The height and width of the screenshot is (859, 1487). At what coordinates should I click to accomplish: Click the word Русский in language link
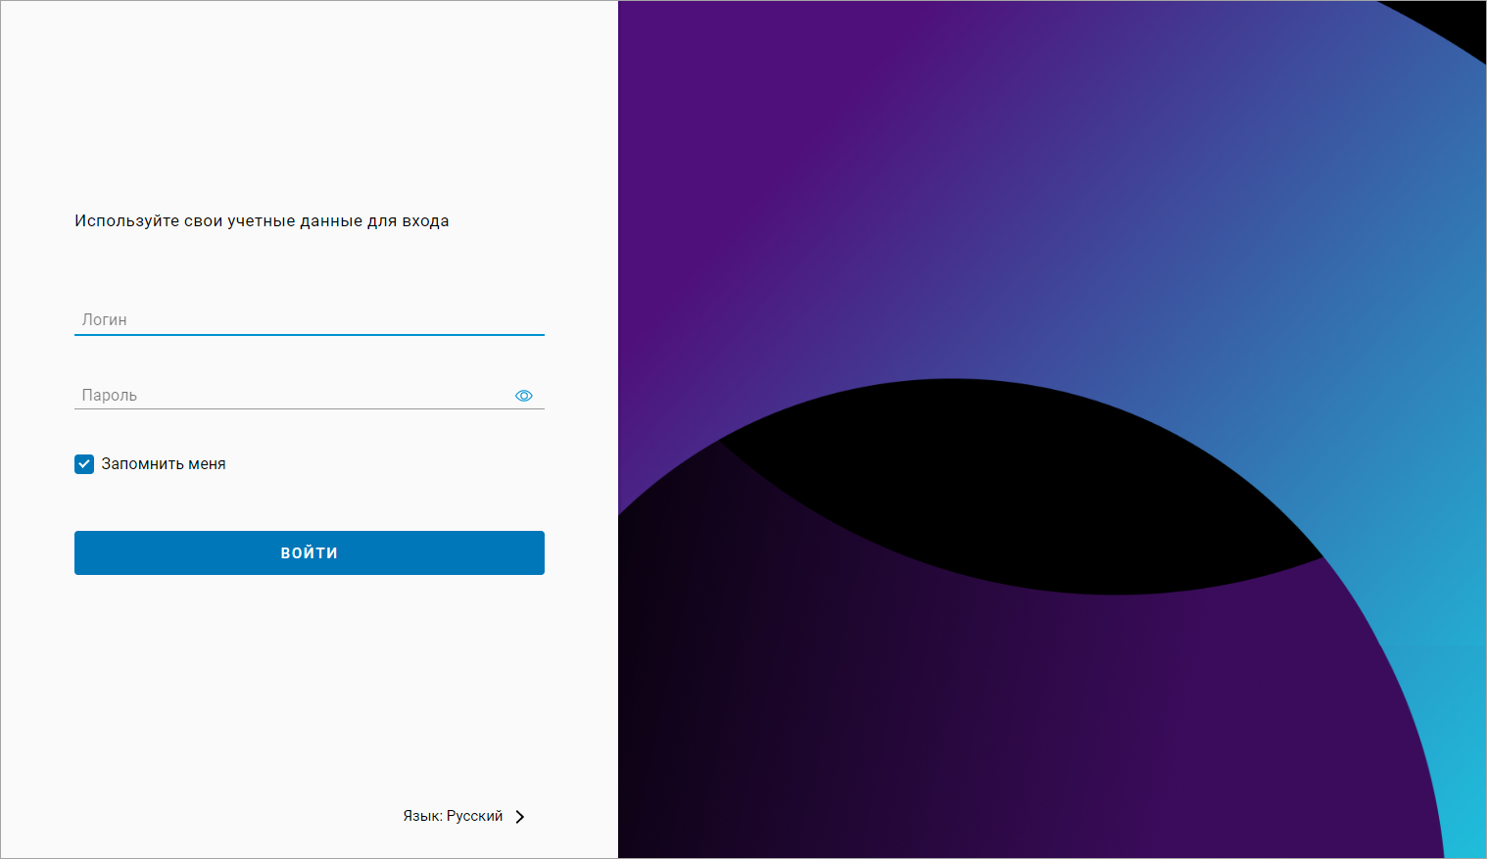(475, 816)
